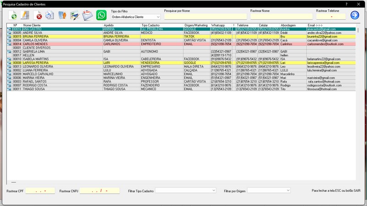Viewport: 367px width, 206px height.
Task: Click client number 00006
Action: (x=17, y=78)
